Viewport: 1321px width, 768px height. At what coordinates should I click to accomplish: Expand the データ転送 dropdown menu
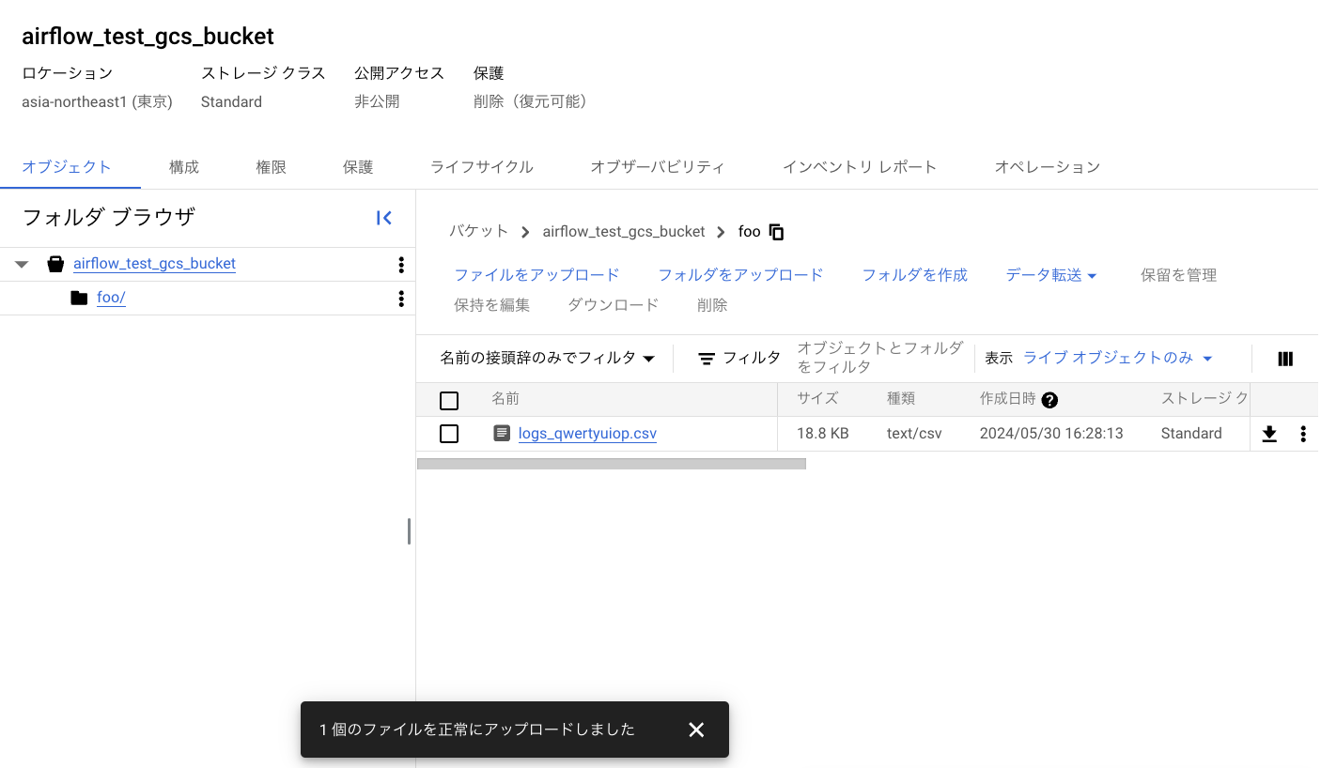tap(1050, 275)
